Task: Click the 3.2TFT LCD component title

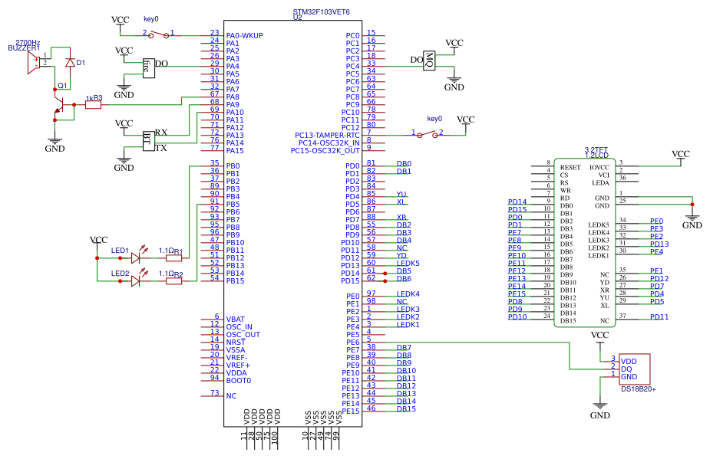Action: click(x=596, y=149)
